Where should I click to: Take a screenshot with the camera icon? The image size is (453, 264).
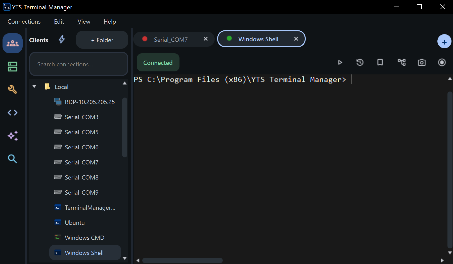tap(422, 62)
